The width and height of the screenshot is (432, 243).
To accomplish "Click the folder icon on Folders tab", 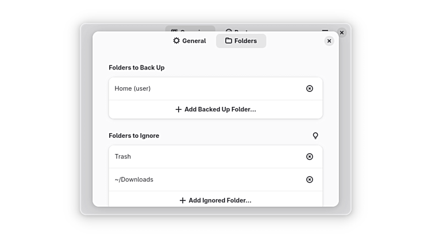I will pyautogui.click(x=229, y=41).
